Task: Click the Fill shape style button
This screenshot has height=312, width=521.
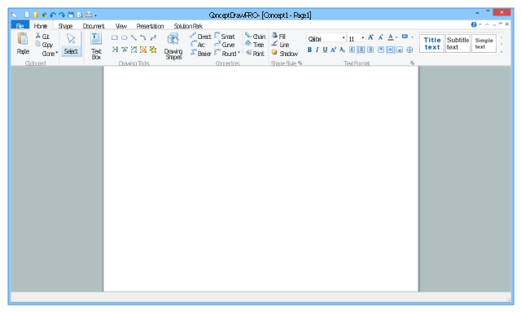Action: coord(278,36)
